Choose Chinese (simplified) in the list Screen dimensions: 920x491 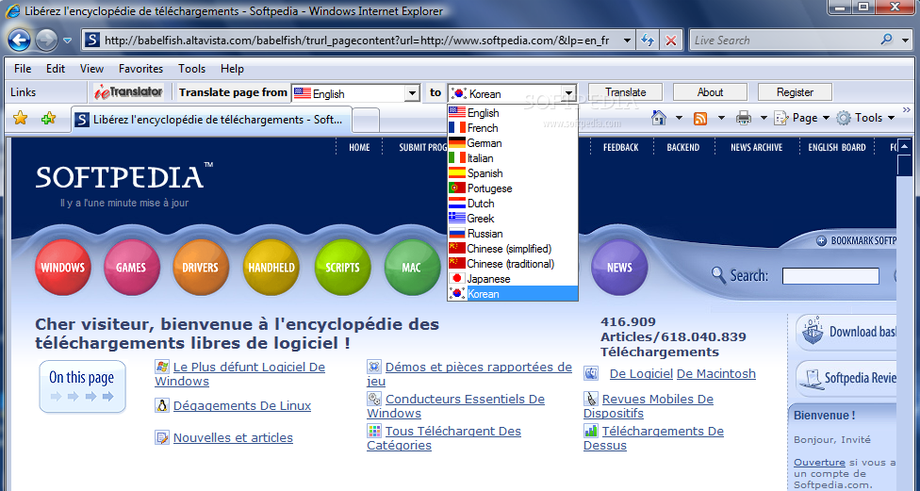pos(512,249)
